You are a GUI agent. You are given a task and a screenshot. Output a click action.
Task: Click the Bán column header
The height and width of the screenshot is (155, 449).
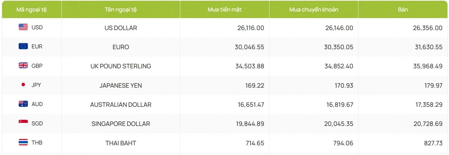[403, 9]
